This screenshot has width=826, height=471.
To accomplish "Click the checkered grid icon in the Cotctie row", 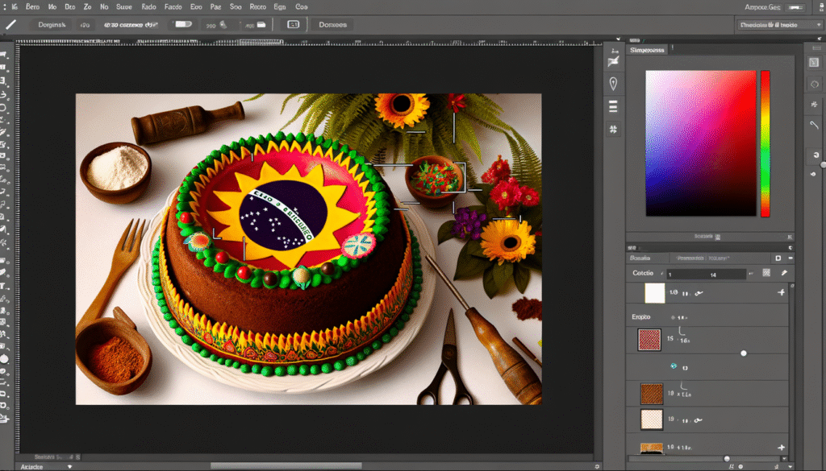I will point(766,273).
